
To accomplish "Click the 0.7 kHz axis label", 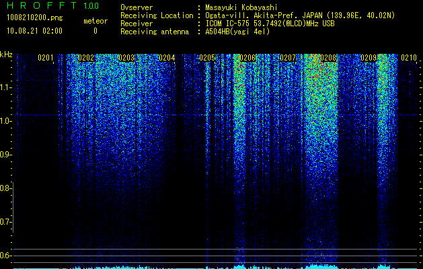I will point(5,222).
